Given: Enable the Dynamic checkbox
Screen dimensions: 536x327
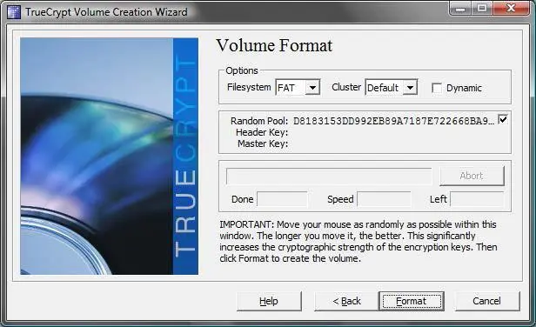Looking at the screenshot, I should [437, 88].
